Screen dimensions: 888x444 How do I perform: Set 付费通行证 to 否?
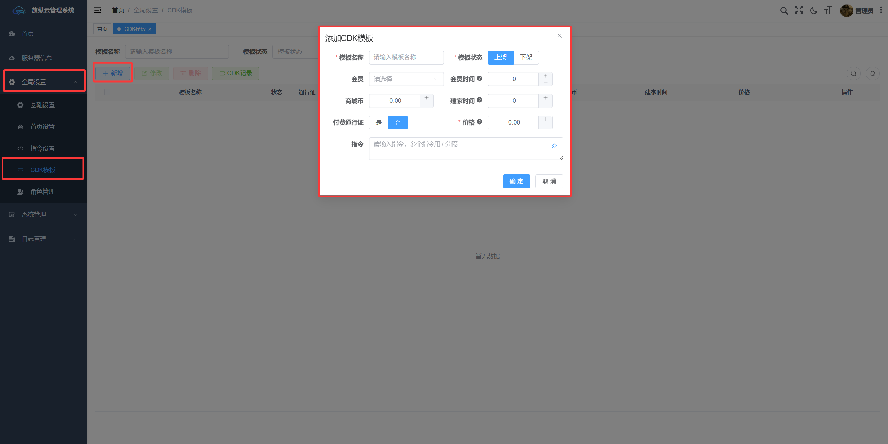point(398,122)
